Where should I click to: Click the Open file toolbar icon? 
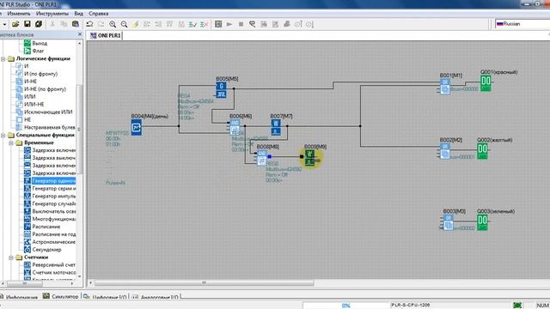pyautogui.click(x=15, y=24)
